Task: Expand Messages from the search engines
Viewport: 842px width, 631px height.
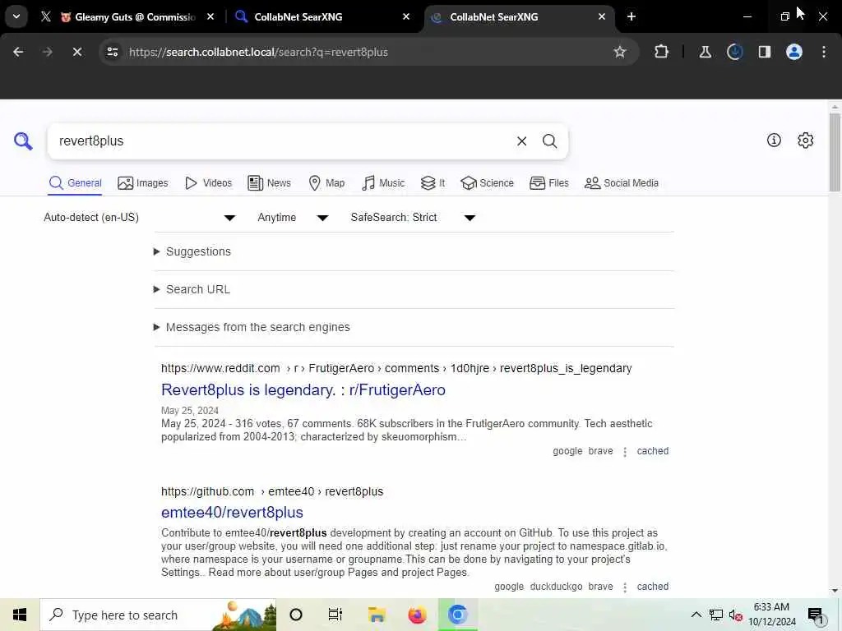Action: [x=252, y=327]
